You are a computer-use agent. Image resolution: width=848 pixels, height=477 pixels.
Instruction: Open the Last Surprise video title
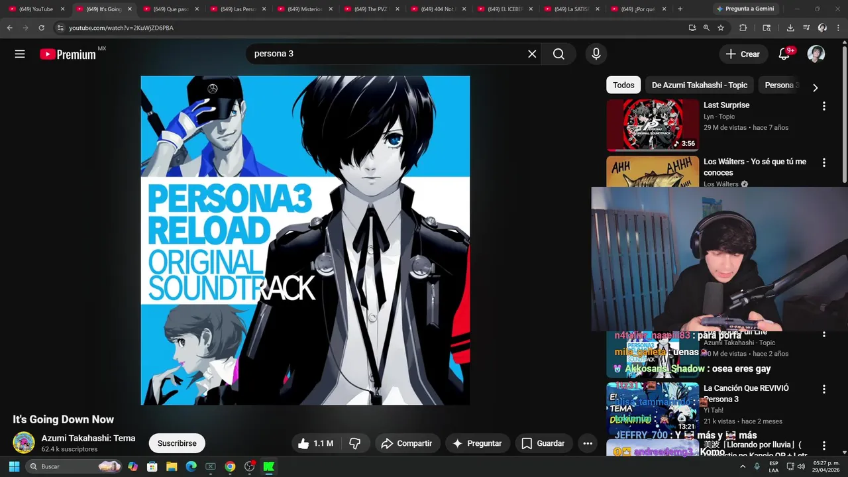pos(727,105)
